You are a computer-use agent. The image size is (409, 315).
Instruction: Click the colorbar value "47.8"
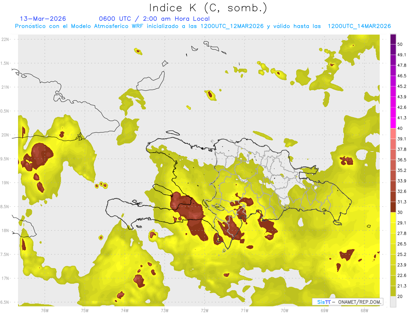(402, 65)
